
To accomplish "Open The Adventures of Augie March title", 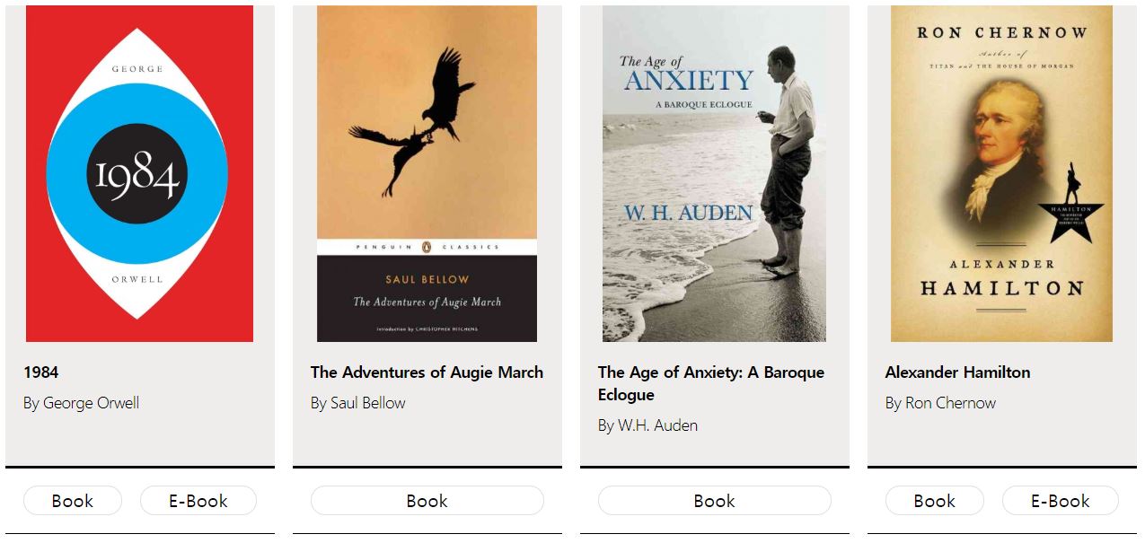I will click(427, 372).
